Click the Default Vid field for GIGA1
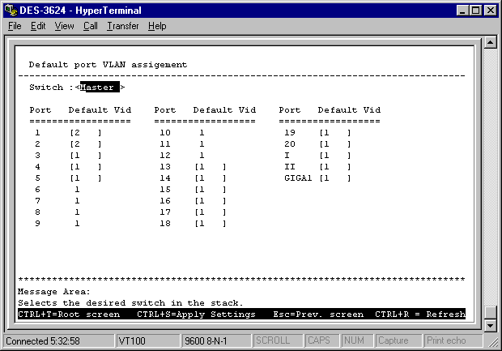The image size is (502, 351). pyautogui.click(x=334, y=178)
